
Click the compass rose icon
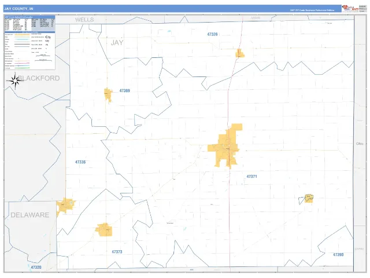click(x=15, y=81)
